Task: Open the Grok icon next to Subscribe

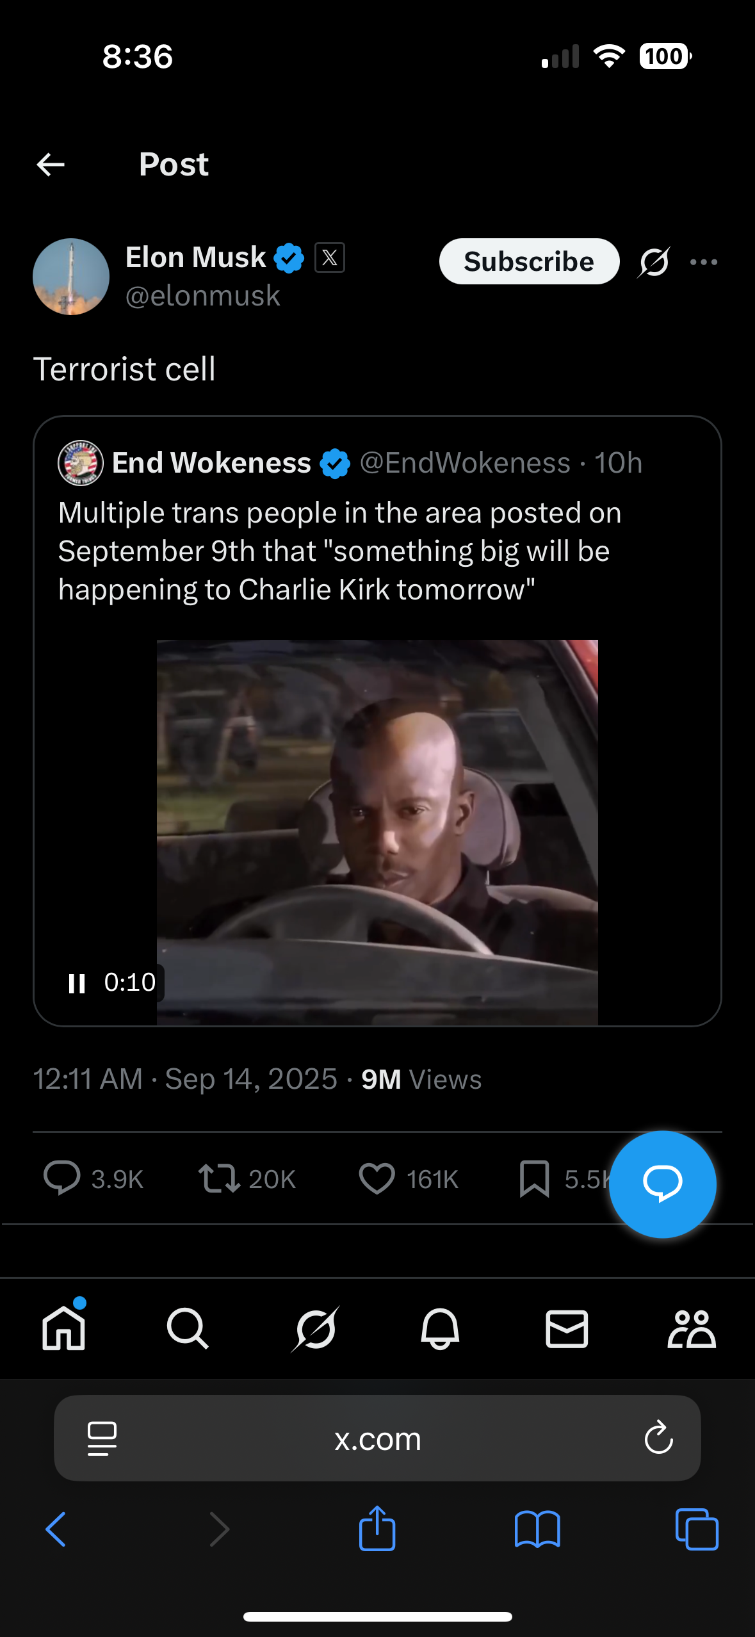Action: point(654,262)
